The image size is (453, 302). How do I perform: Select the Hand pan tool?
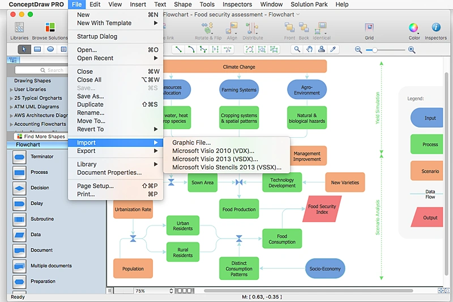click(309, 50)
